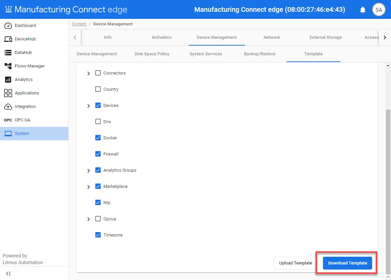Click the OPC UA sidebar icon
Image resolution: width=391 pixels, height=280 pixels.
(8, 120)
